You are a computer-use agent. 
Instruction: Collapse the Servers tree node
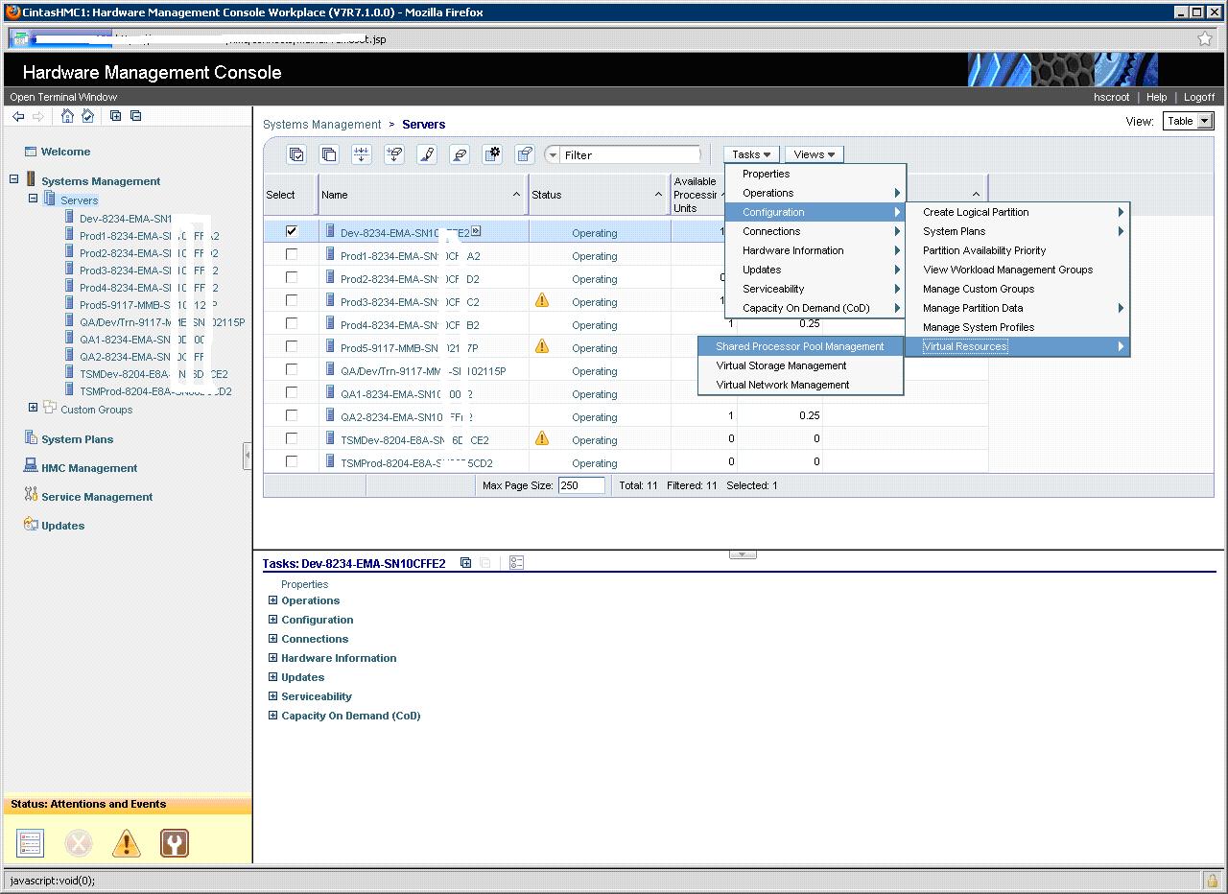tap(33, 199)
